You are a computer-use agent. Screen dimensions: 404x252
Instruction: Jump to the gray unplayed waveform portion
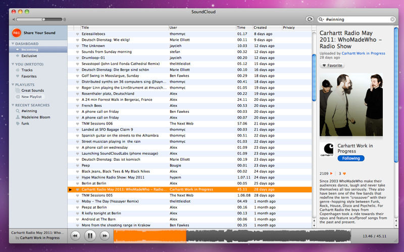click(269, 236)
